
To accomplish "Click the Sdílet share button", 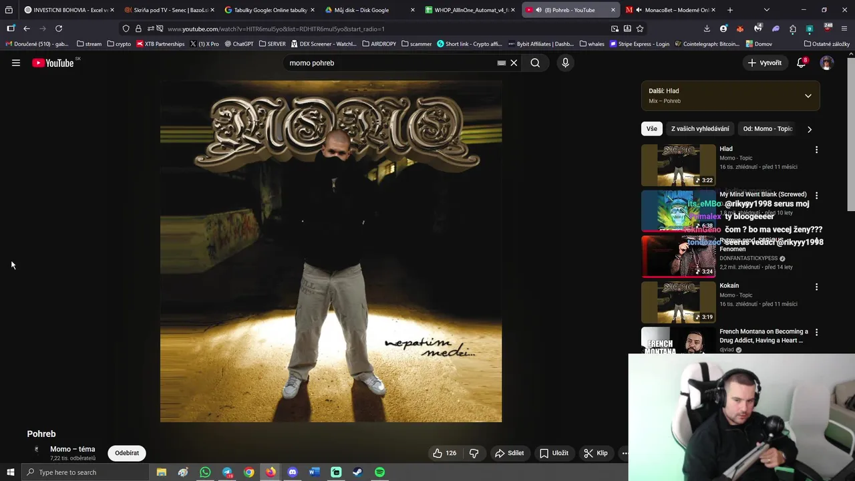I will coord(509,453).
